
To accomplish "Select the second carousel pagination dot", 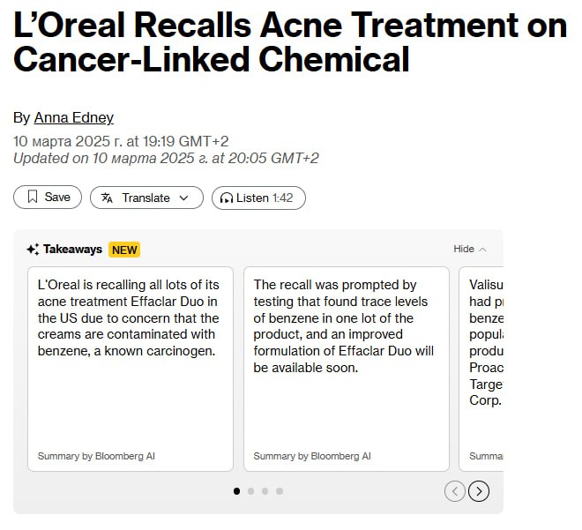I will (x=251, y=491).
